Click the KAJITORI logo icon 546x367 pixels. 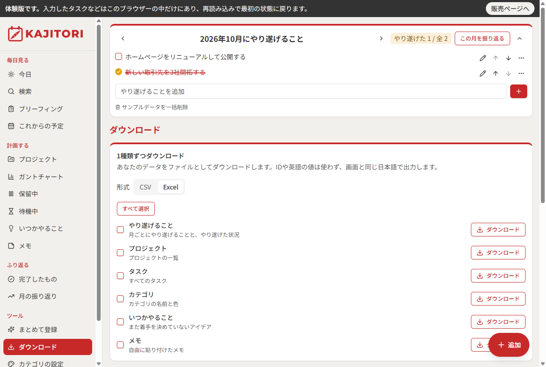point(15,34)
